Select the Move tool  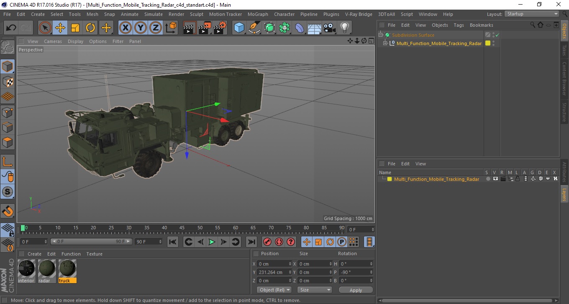coord(60,28)
